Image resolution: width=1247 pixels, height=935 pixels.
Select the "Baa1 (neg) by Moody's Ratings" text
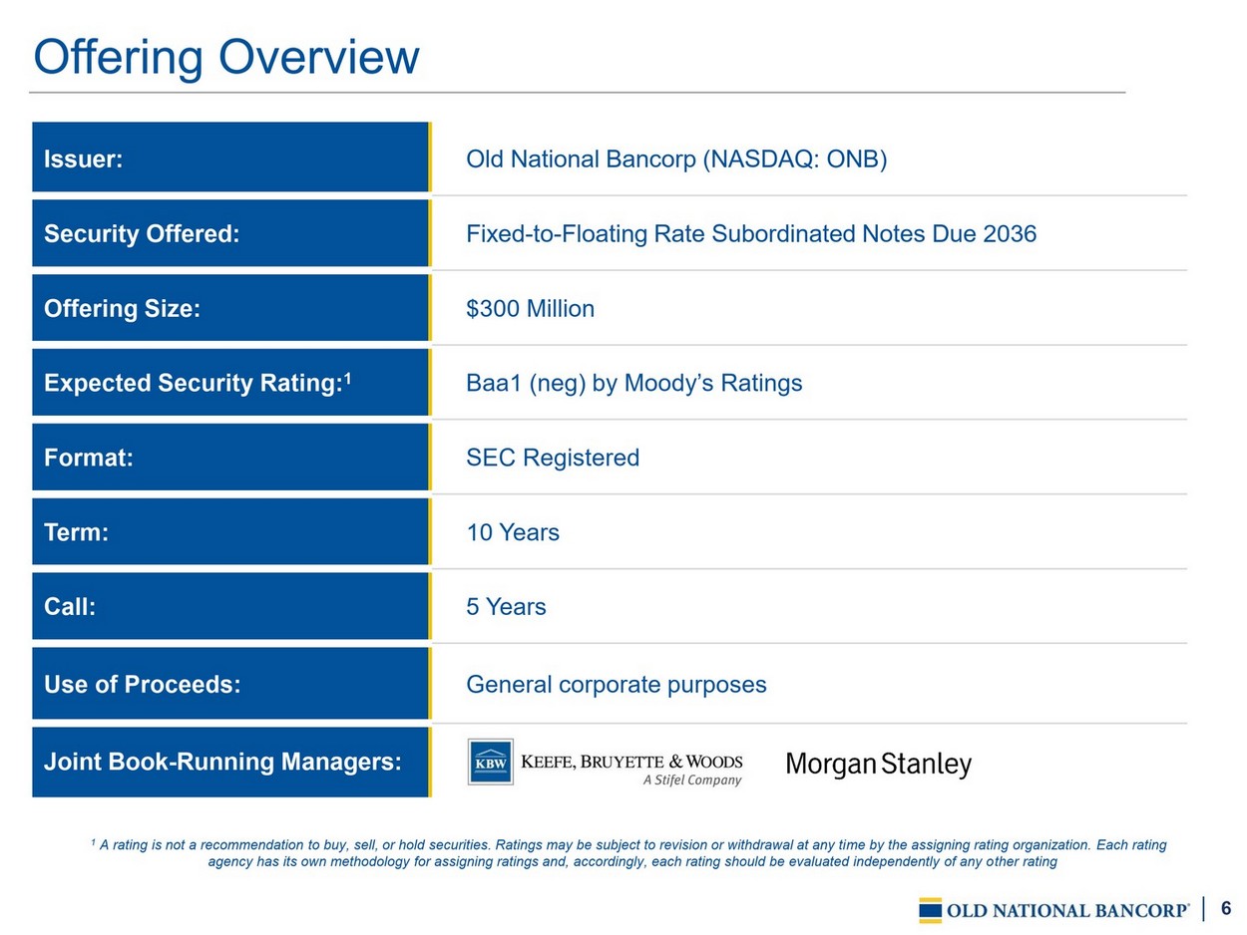click(633, 383)
